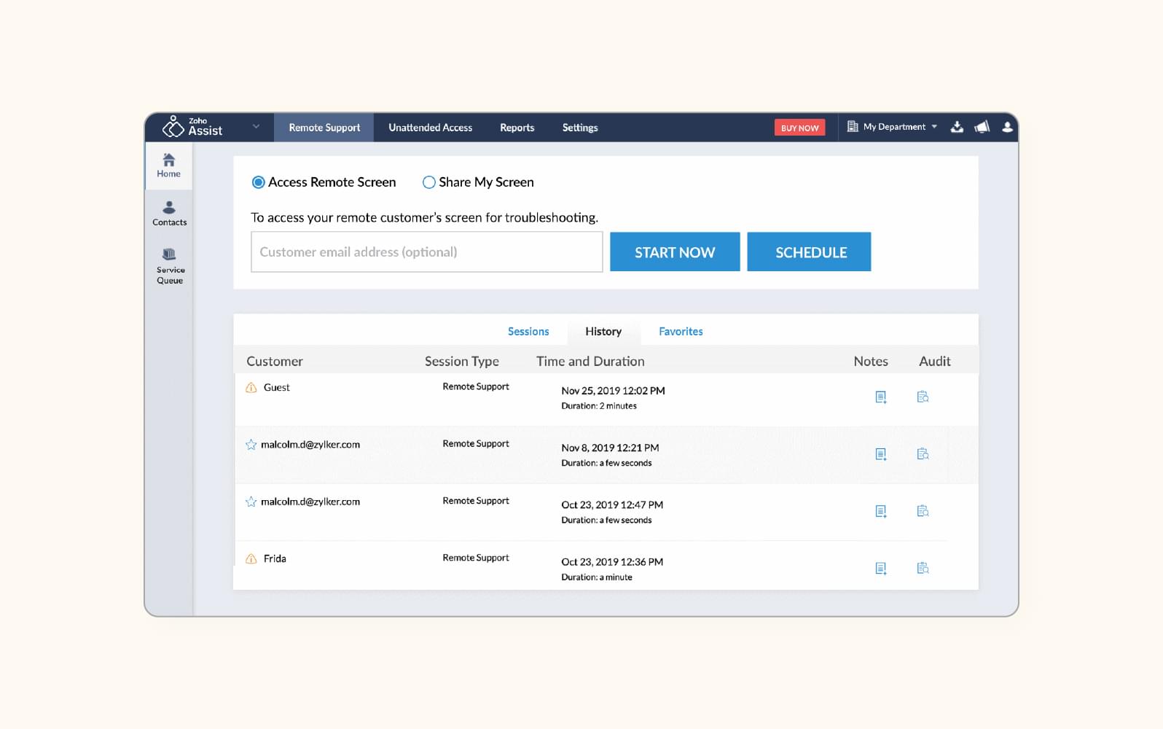Viewport: 1163px width, 729px height.
Task: Toggle favorite star for Nov 8 malcolm.d session
Action: [251, 445]
